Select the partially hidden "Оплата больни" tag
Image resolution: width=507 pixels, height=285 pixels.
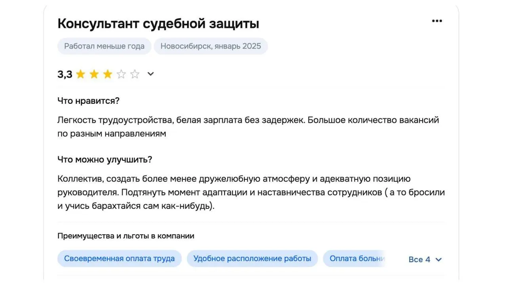click(355, 258)
